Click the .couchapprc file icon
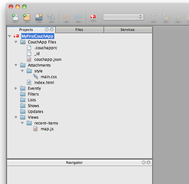The image size is (189, 184). point(29,48)
